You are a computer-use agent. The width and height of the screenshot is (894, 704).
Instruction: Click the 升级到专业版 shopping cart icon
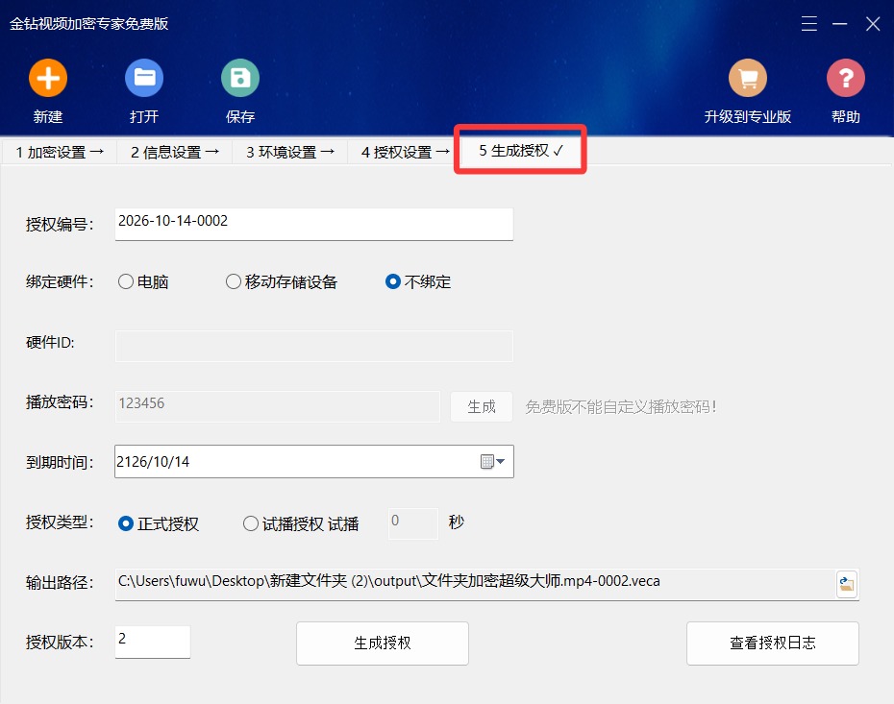point(748,78)
